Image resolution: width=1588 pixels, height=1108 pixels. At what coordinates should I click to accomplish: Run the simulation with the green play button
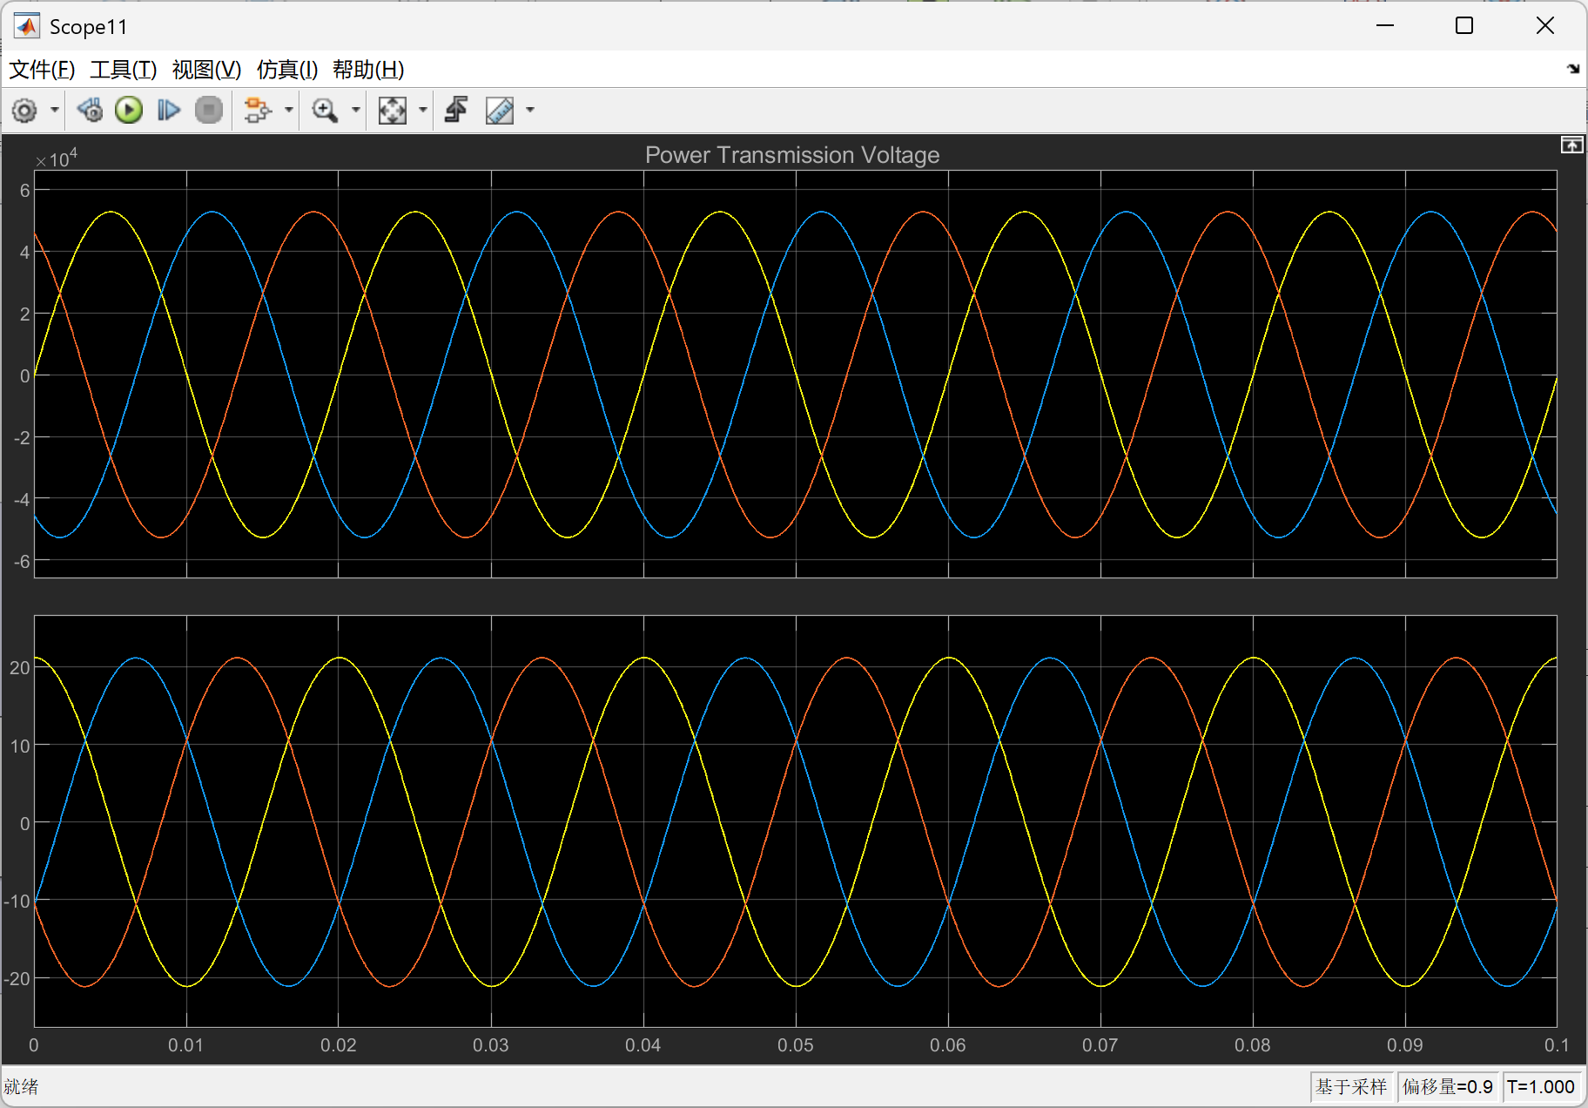[x=129, y=111]
